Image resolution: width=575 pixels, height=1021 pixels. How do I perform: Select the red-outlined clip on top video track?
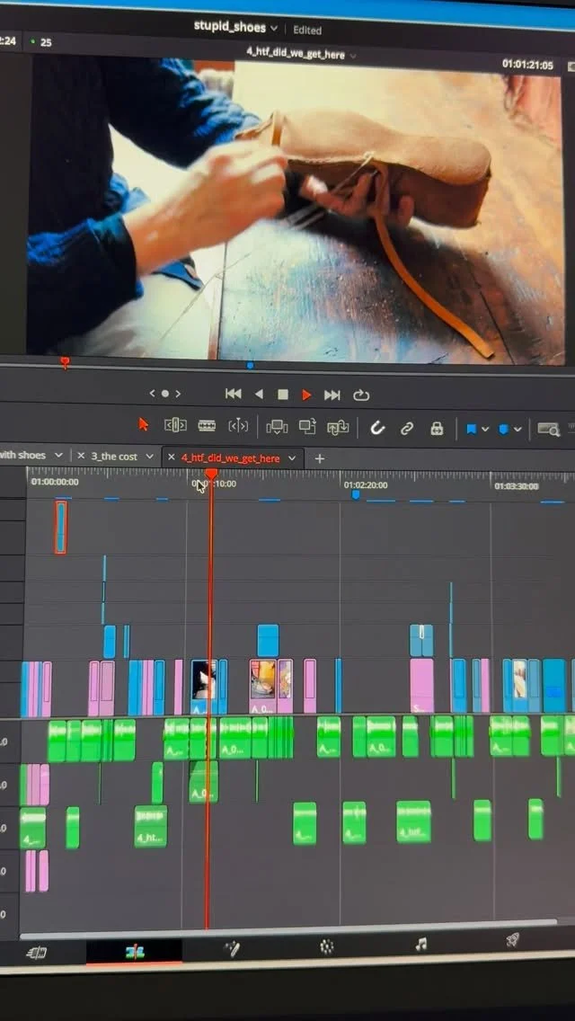(x=60, y=527)
